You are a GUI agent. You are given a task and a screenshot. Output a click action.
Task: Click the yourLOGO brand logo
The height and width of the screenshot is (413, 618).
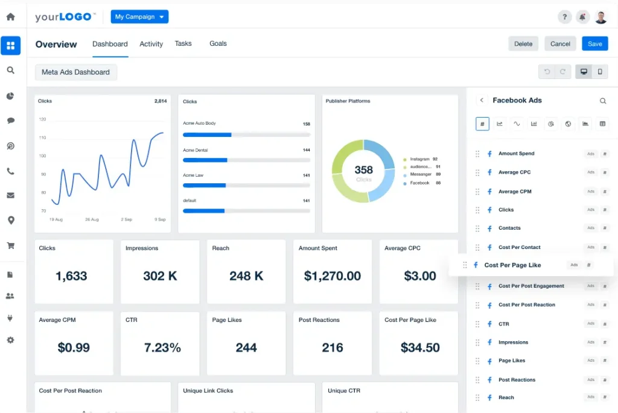click(x=65, y=17)
